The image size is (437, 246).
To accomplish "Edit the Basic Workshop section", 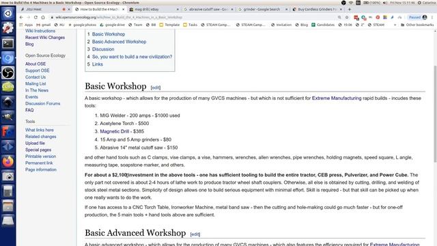I will pyautogui.click(x=156, y=87).
